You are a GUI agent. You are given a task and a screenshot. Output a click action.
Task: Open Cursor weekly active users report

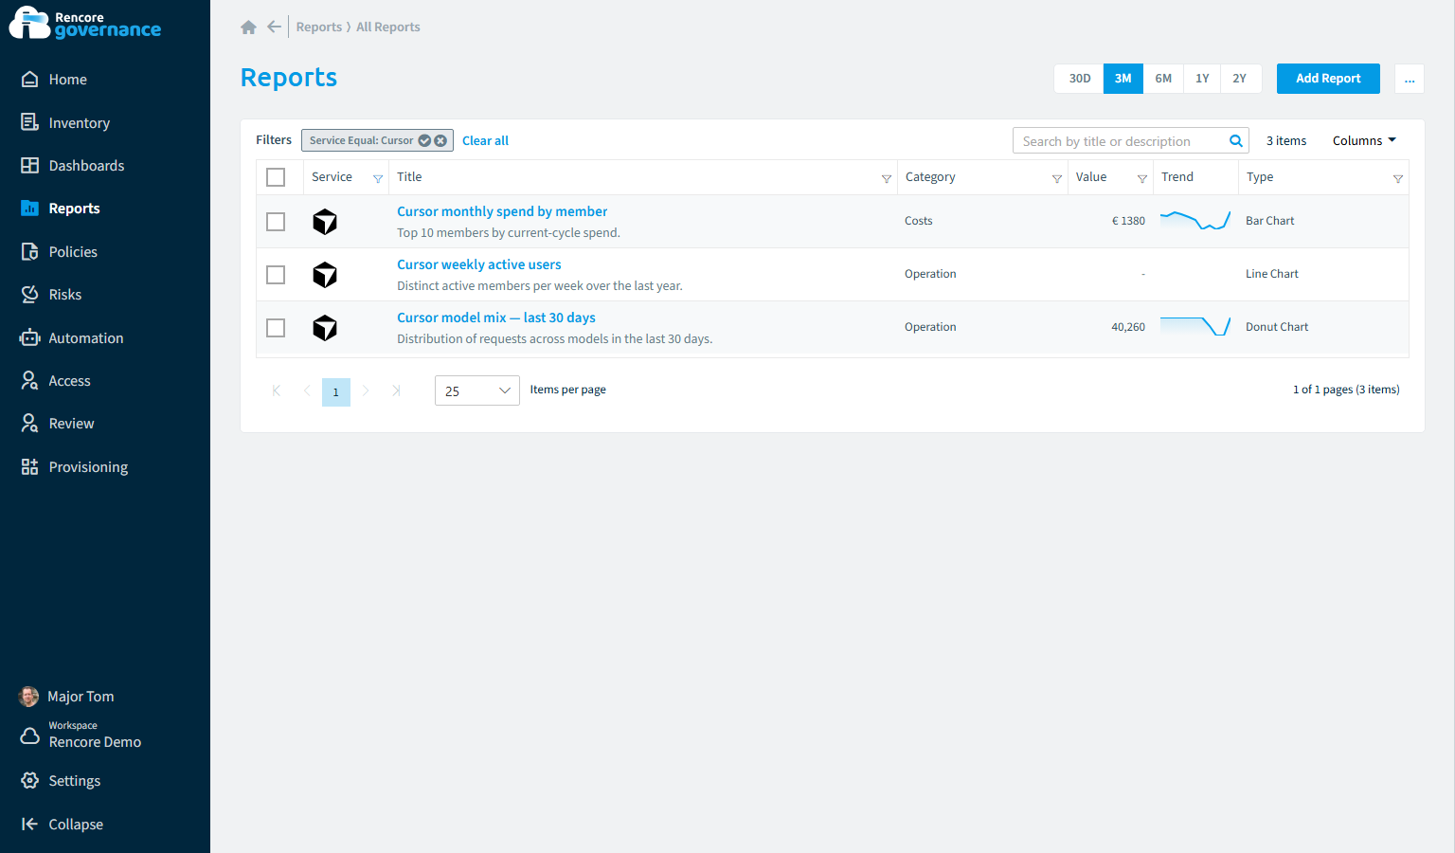pos(478,264)
